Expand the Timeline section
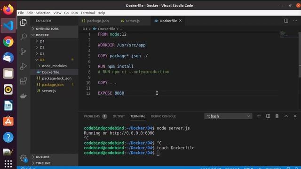Viewport: 301px width, 169px height. (55, 163)
